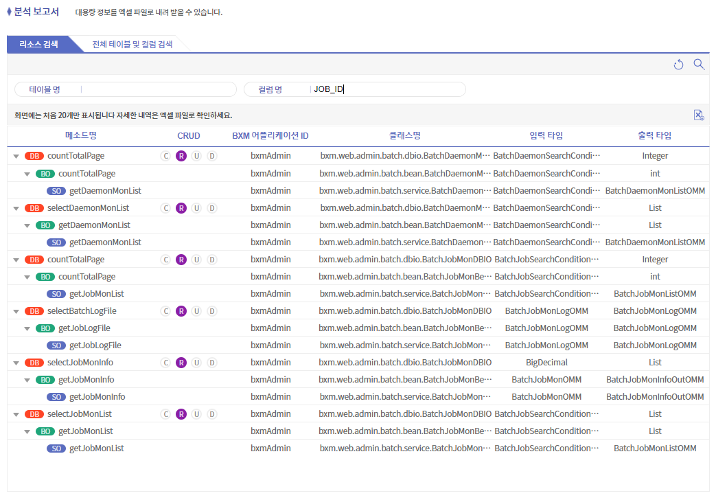Download the Excel file icon
The height and width of the screenshot is (500, 716).
pyautogui.click(x=699, y=115)
